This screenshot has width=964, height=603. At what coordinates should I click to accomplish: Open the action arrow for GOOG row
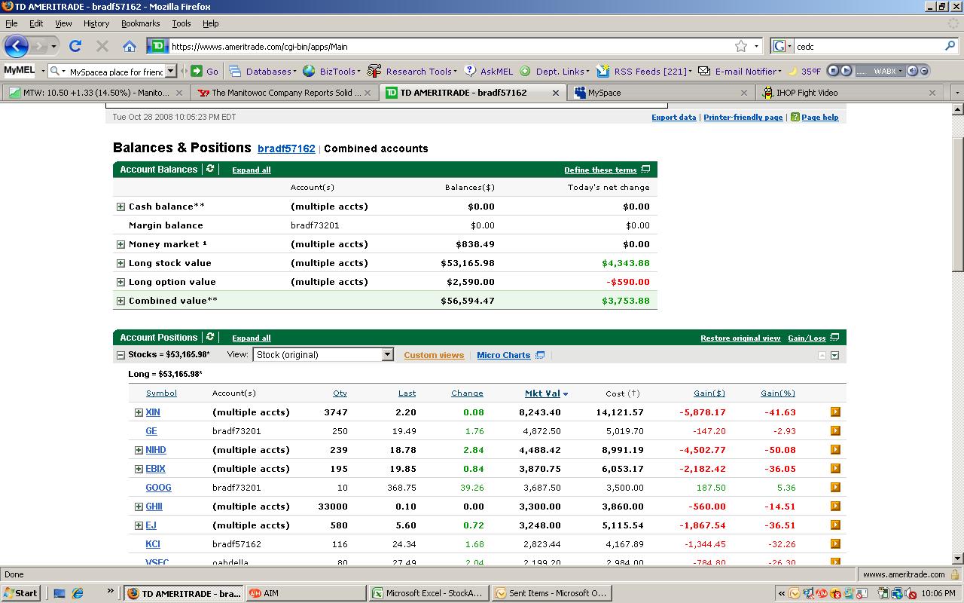pos(835,488)
